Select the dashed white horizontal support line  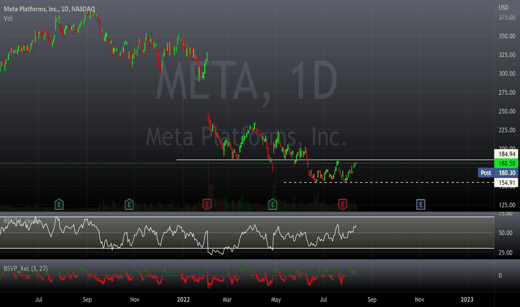[389, 182]
